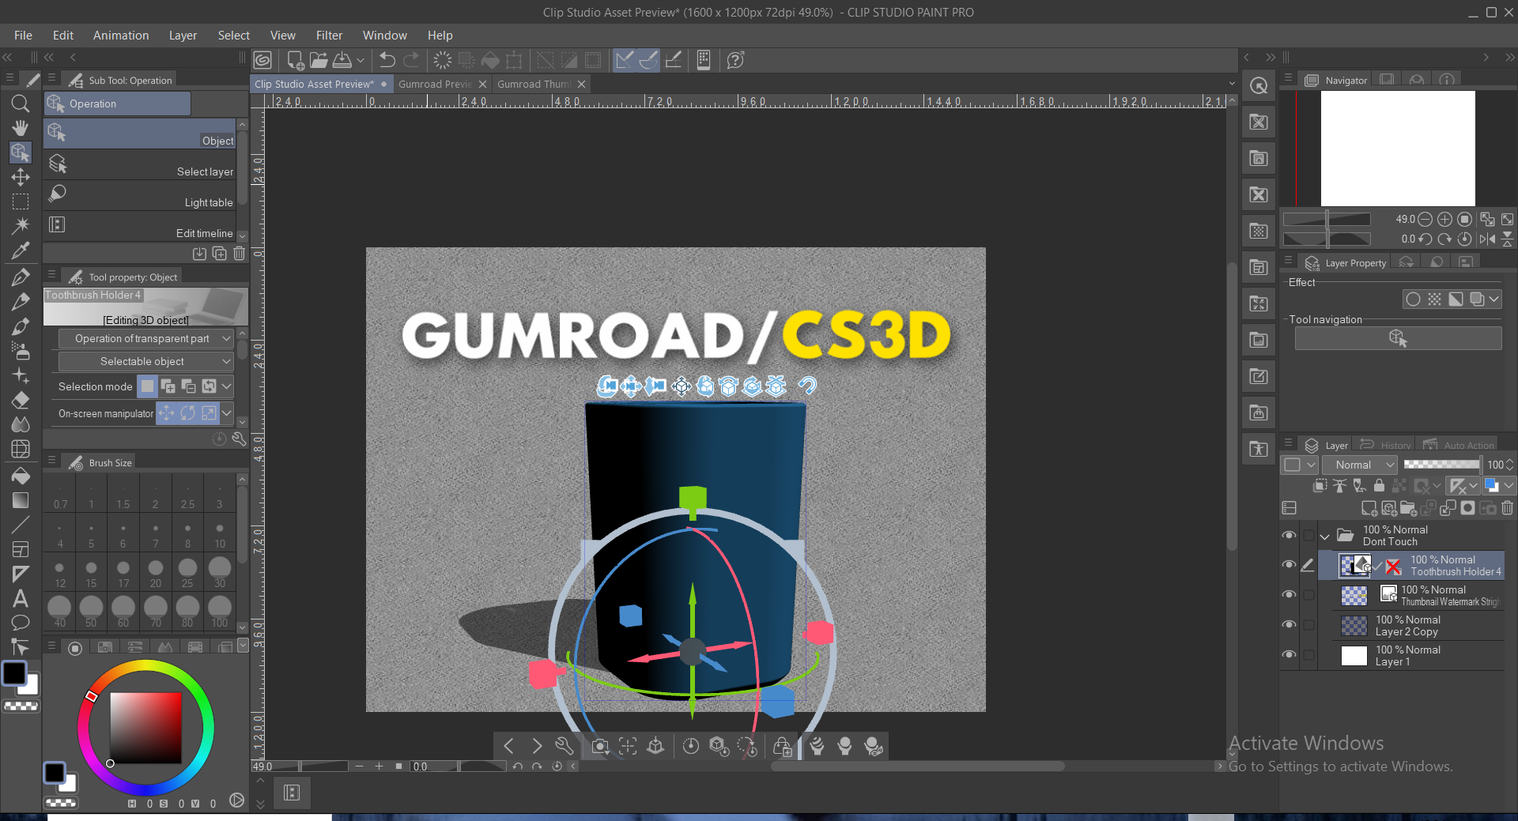
Task: Switch to Gumroad Preview document tab
Action: (435, 84)
